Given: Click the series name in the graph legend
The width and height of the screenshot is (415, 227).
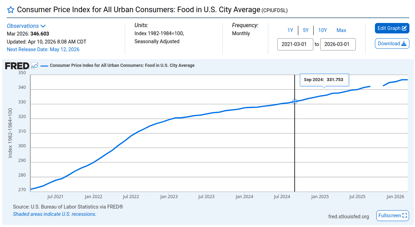Looking at the screenshot, I should point(122,65).
